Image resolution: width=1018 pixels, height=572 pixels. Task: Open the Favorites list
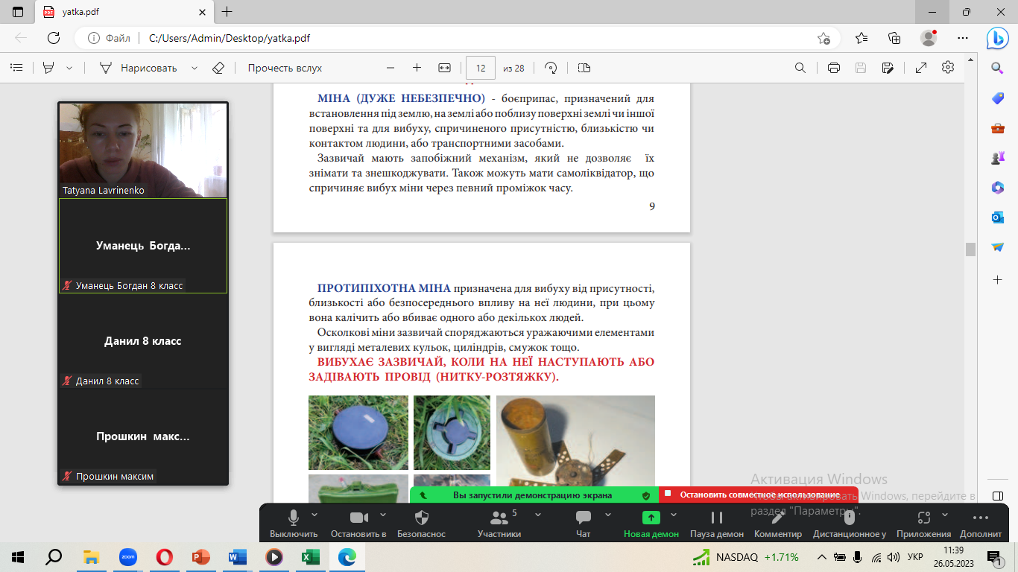pos(861,38)
